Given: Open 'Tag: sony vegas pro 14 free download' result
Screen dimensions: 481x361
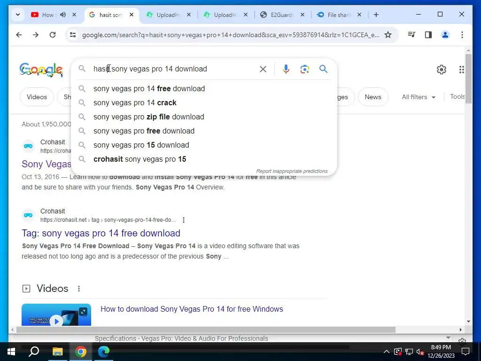Looking at the screenshot, I should point(101,233).
